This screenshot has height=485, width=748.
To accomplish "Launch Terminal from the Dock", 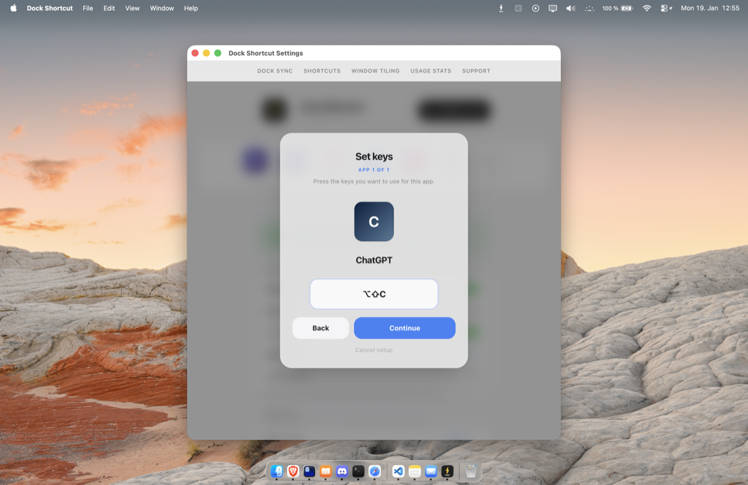I will [358, 471].
